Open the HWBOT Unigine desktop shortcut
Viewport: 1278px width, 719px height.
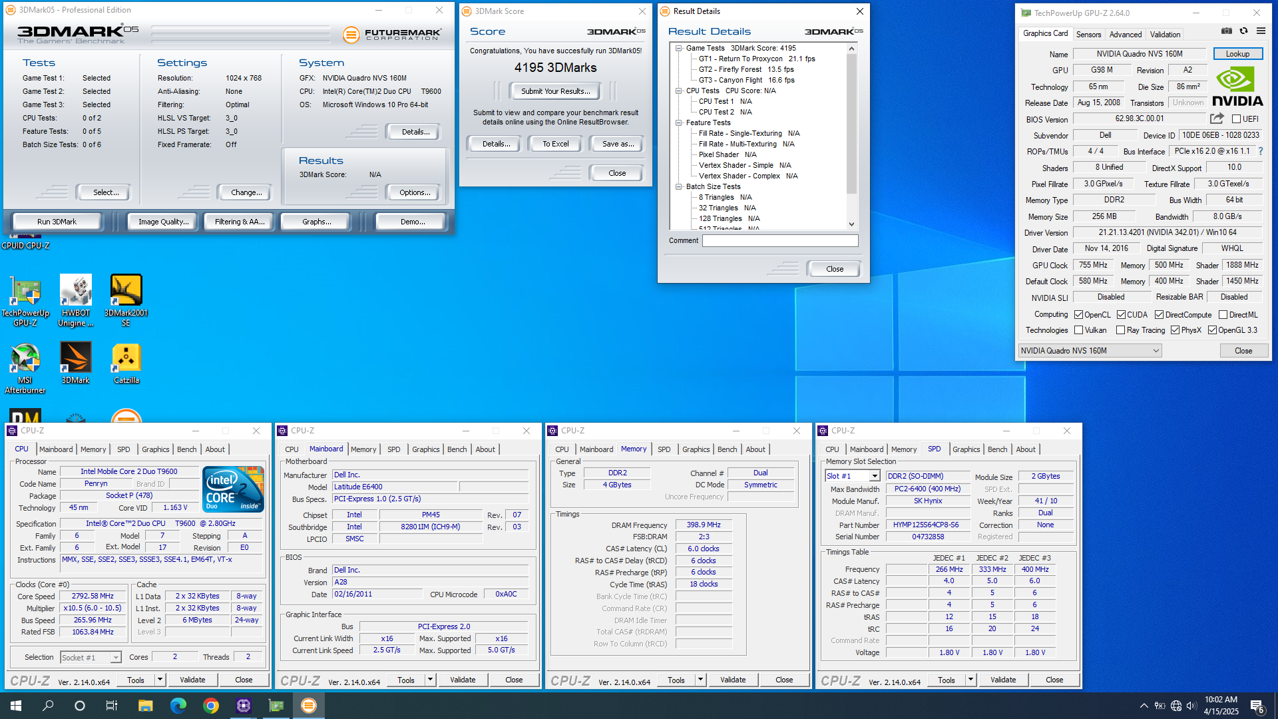(x=75, y=302)
